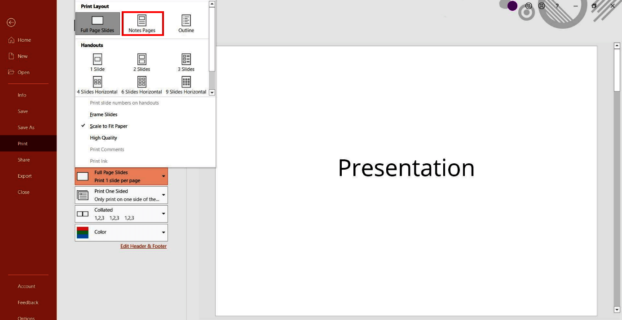Image resolution: width=622 pixels, height=320 pixels.
Task: Switch to the Export section
Action: [x=24, y=175]
